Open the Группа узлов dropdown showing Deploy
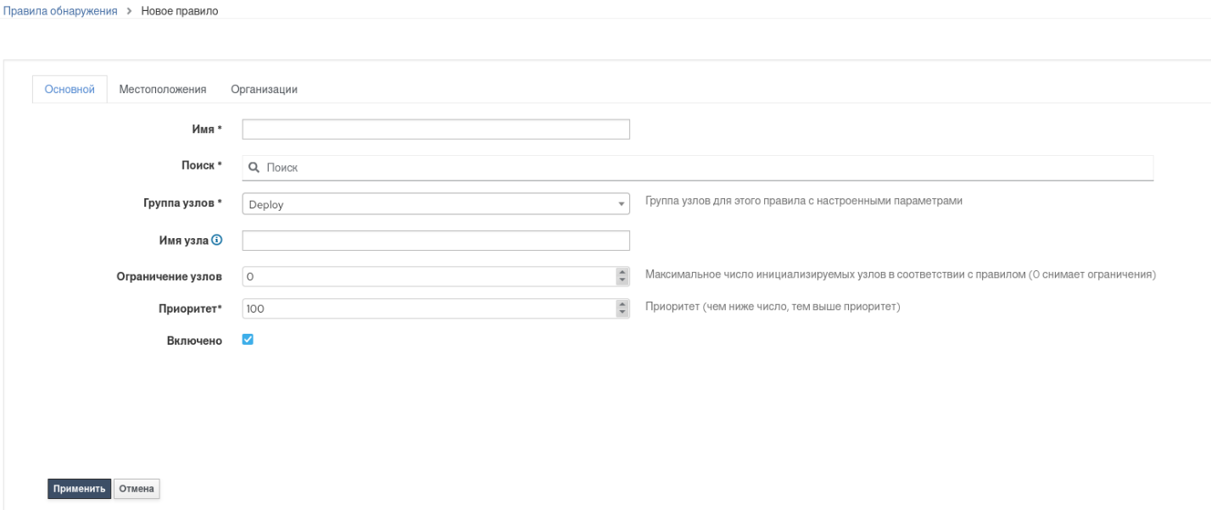Viewport: 1211px width, 510px height. pyautogui.click(x=435, y=204)
